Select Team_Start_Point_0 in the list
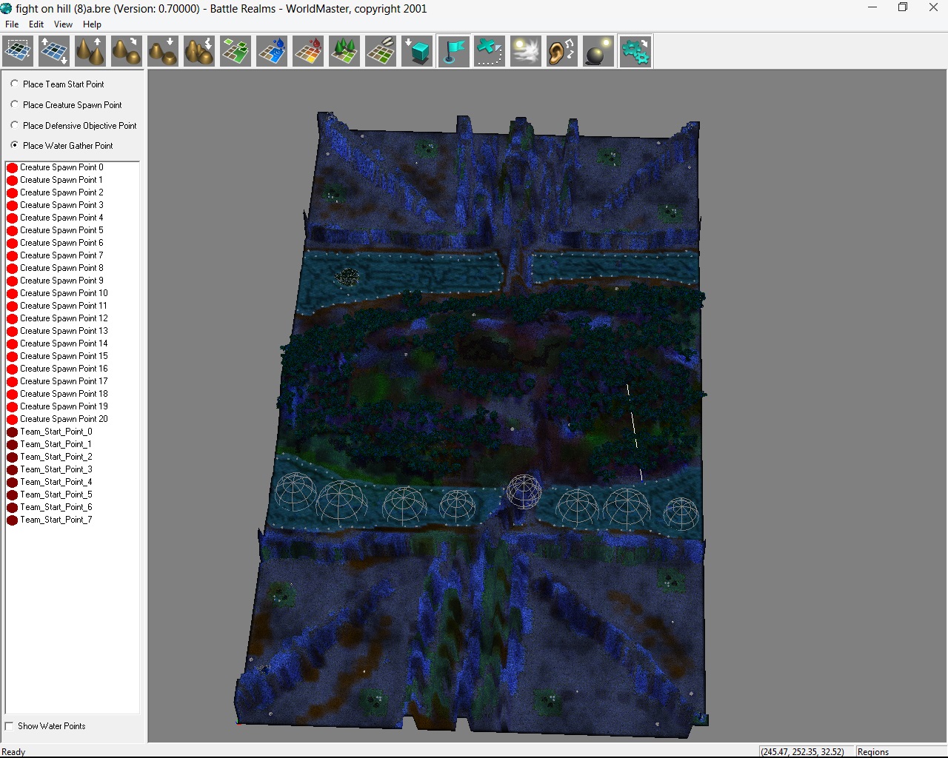The width and height of the screenshot is (948, 758). (x=50, y=432)
